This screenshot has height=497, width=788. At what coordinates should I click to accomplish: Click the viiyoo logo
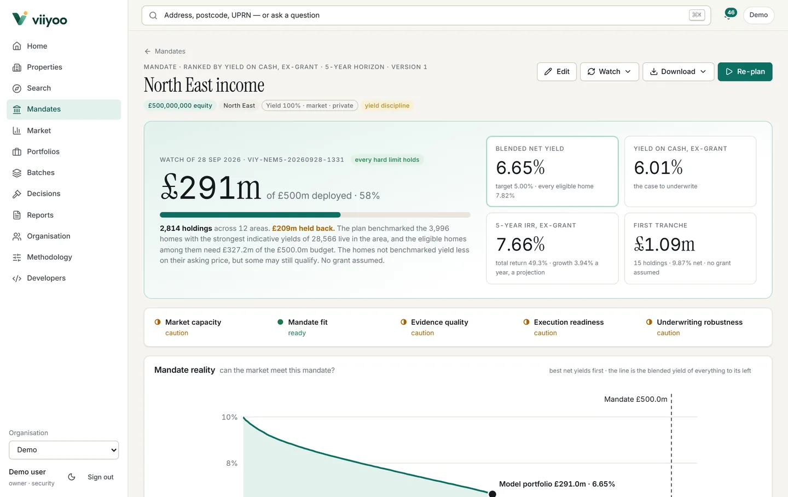tap(39, 19)
